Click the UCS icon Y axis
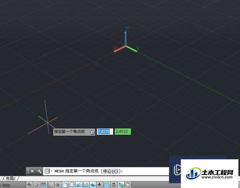240x188 pixels. 131,49
